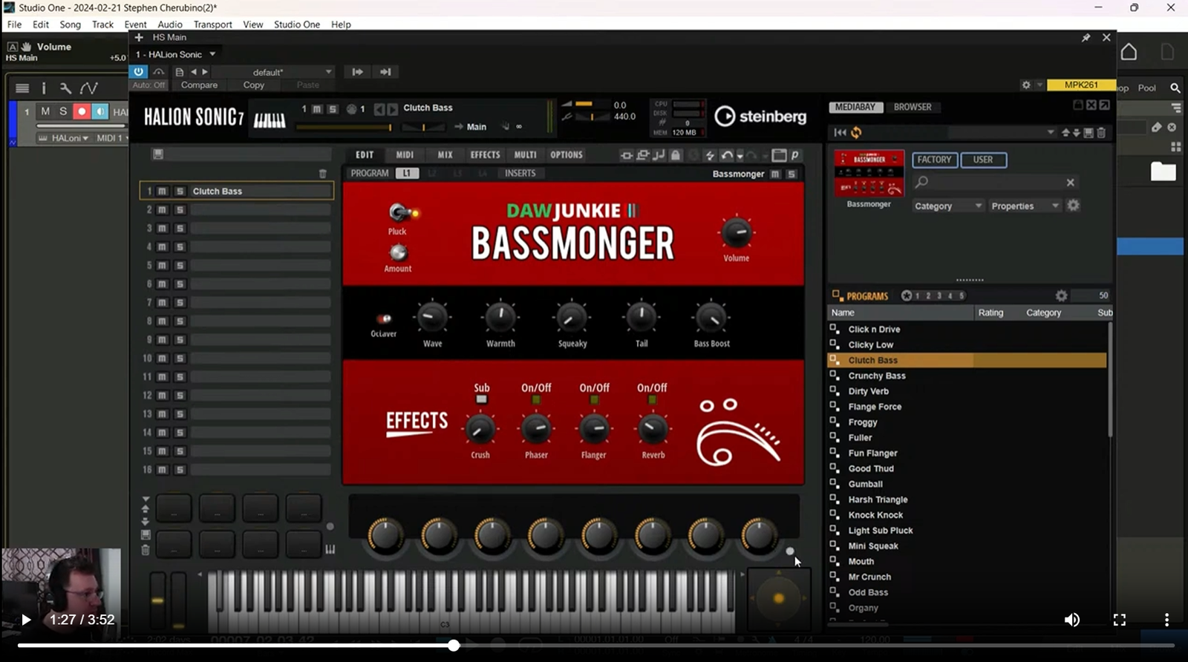The image size is (1188, 662).
Task: Click the Bassmonger Volume knob
Action: (x=737, y=232)
